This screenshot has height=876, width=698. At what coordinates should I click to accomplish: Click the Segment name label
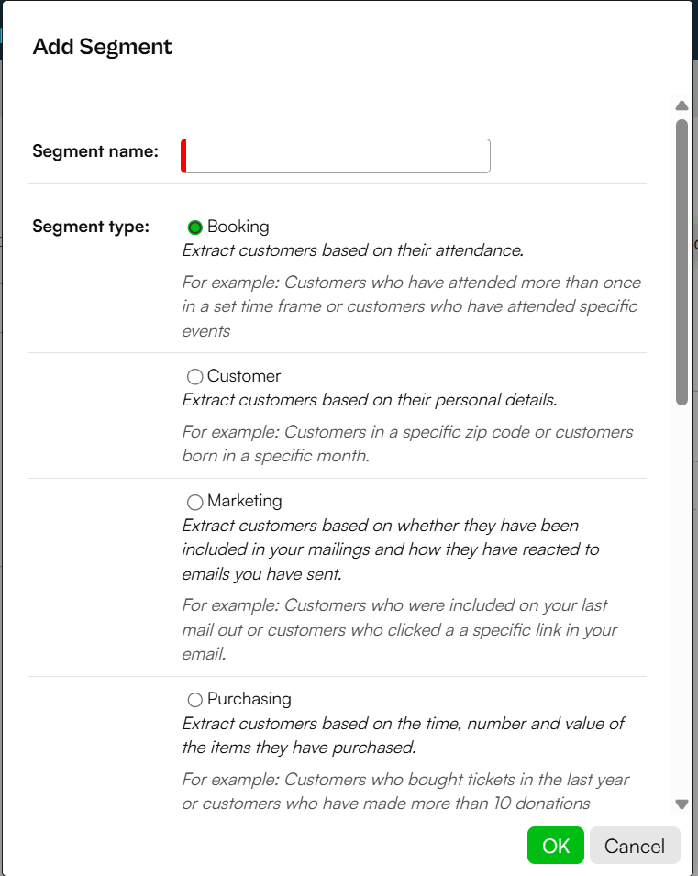tap(95, 150)
